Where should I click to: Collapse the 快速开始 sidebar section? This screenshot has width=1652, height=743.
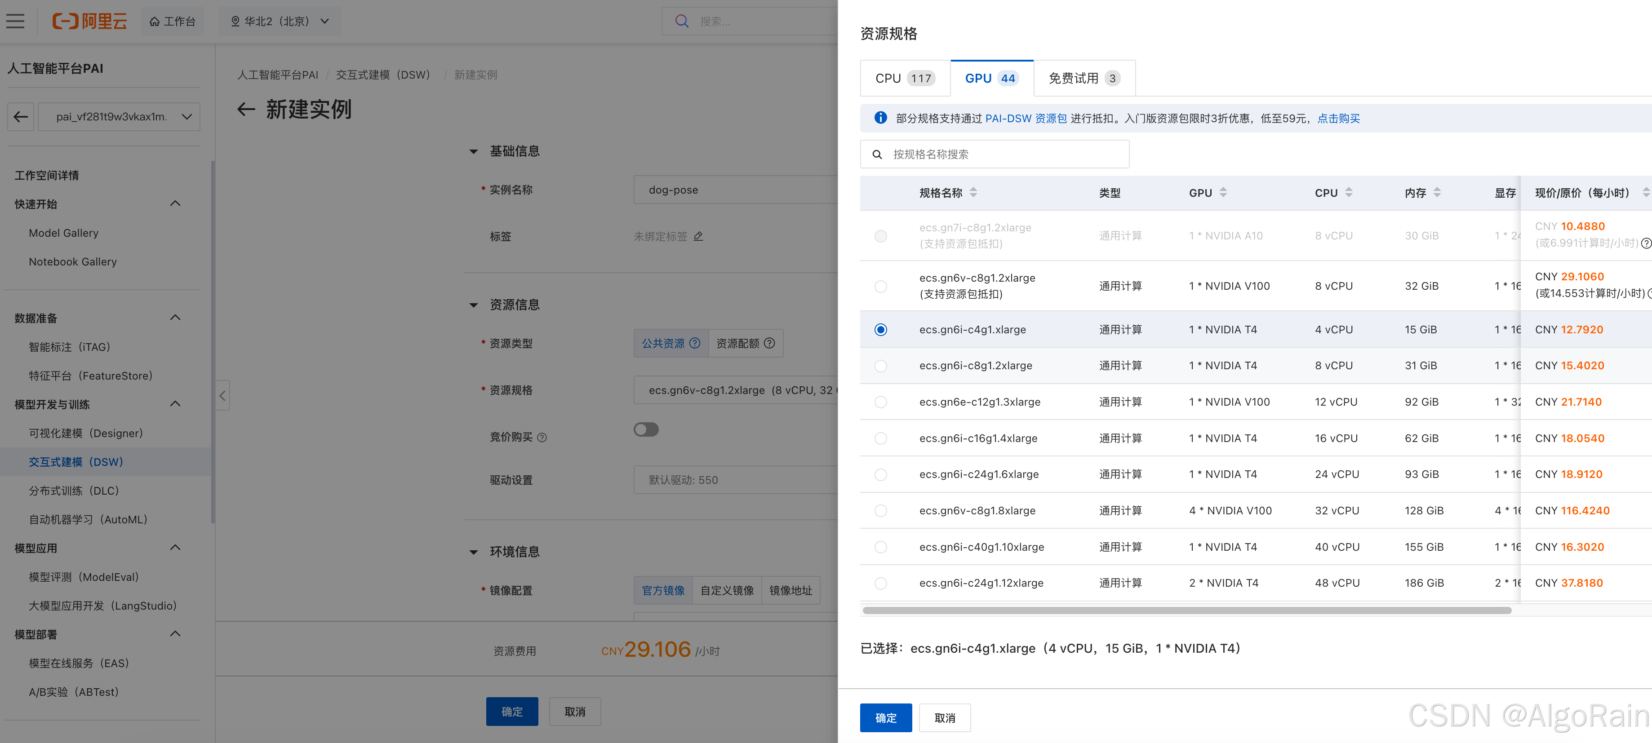click(x=175, y=204)
